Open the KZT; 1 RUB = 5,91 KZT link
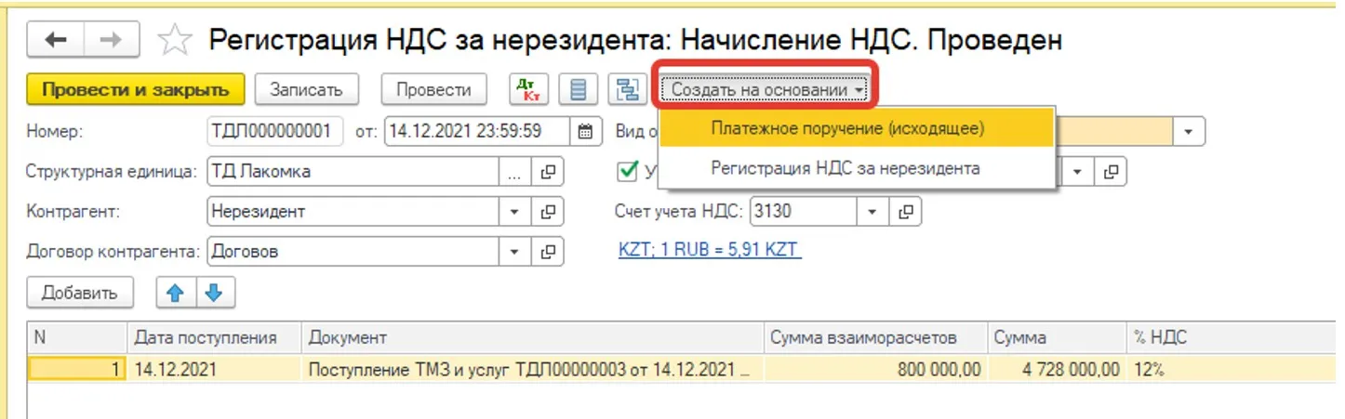This screenshot has height=419, width=1345. tap(710, 250)
